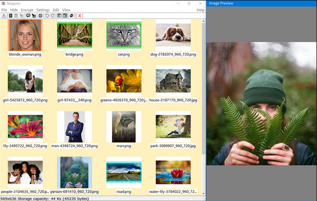Click the road.png file name label
Image resolution: width=317 pixels, height=201 pixels.
coord(124,191)
